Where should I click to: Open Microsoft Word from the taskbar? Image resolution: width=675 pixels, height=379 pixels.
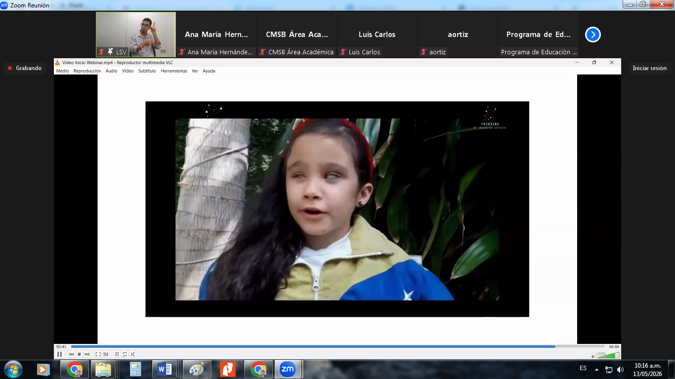[165, 369]
